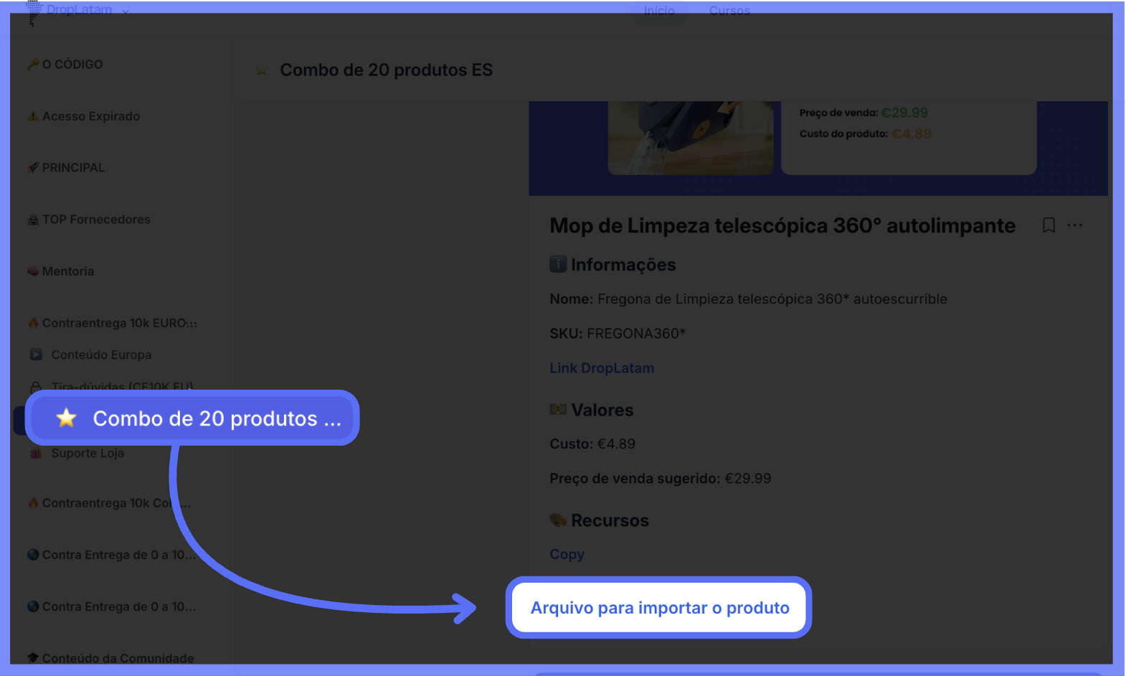Click the star icon beside page title
Image resolution: width=1126 pixels, height=676 pixels.
pyautogui.click(x=262, y=70)
